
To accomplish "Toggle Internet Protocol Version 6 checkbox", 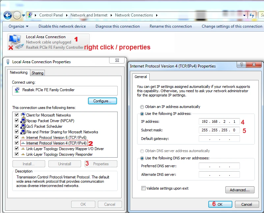I will [17, 138].
